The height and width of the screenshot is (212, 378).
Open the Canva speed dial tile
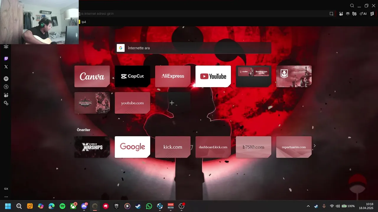tap(92, 76)
